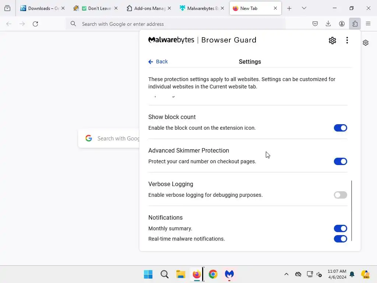Open a new tab with plus button

point(289,8)
